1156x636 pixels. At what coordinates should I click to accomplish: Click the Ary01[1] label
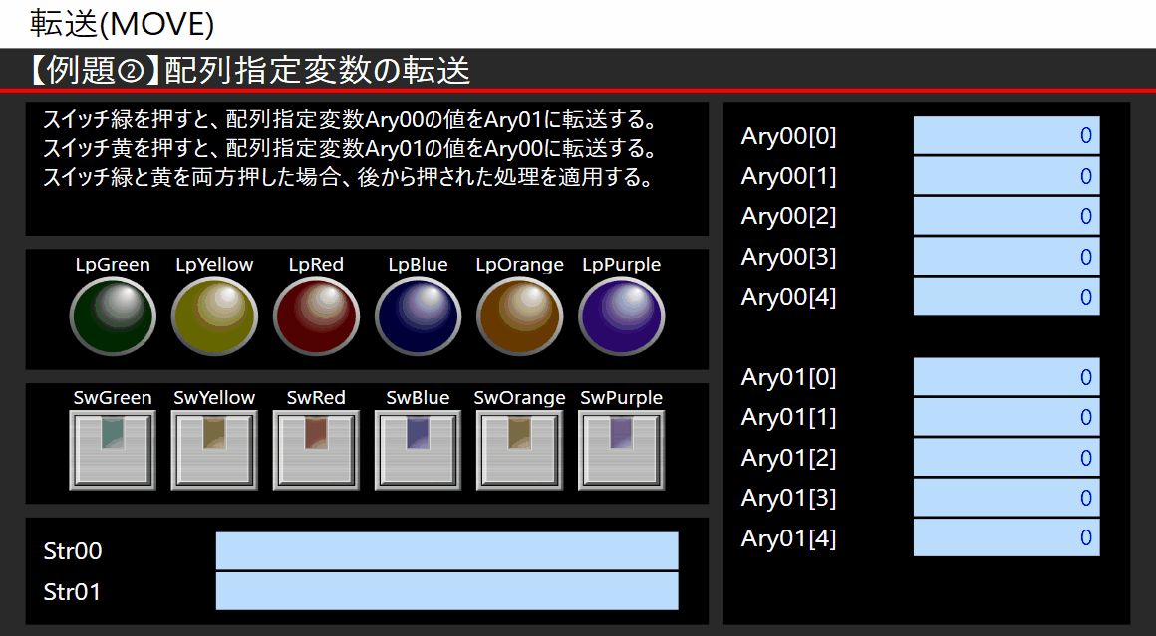point(789,417)
